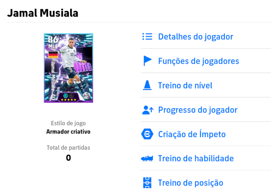Click the Jamal Musiala player card
Image resolution: width=271 pixels, height=189 pixels.
(x=68, y=68)
